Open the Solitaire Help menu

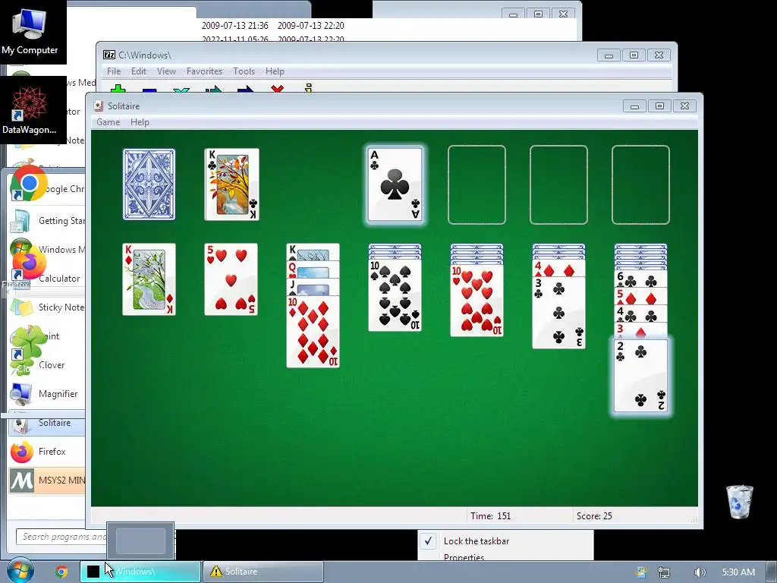pyautogui.click(x=140, y=122)
